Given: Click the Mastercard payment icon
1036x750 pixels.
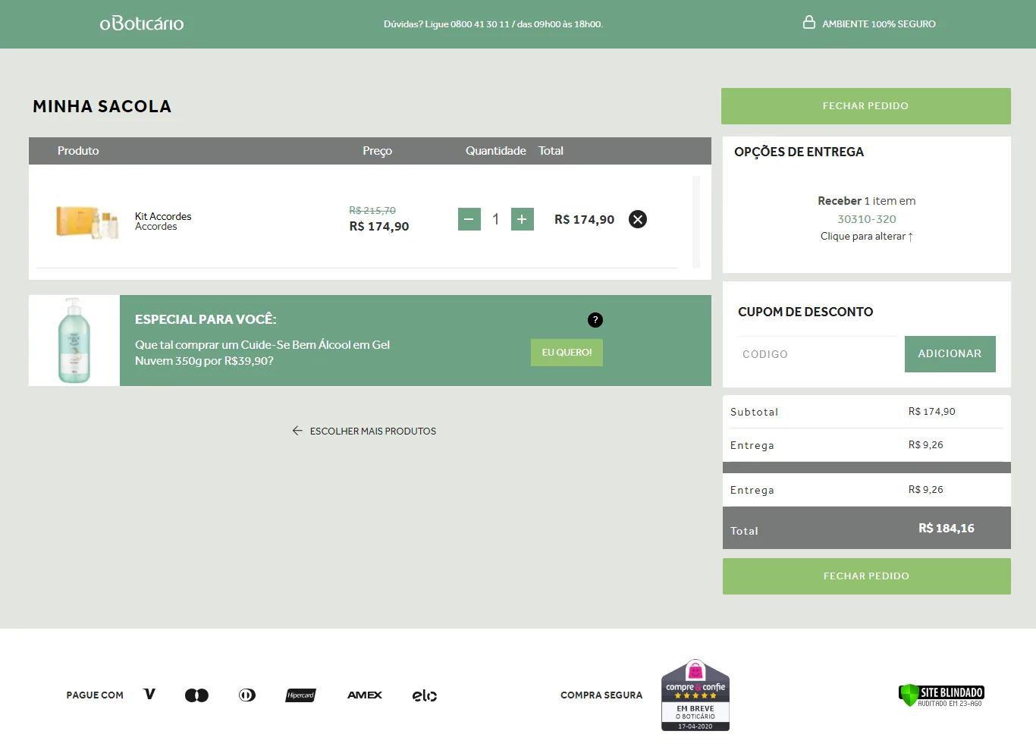Looking at the screenshot, I should point(196,695).
